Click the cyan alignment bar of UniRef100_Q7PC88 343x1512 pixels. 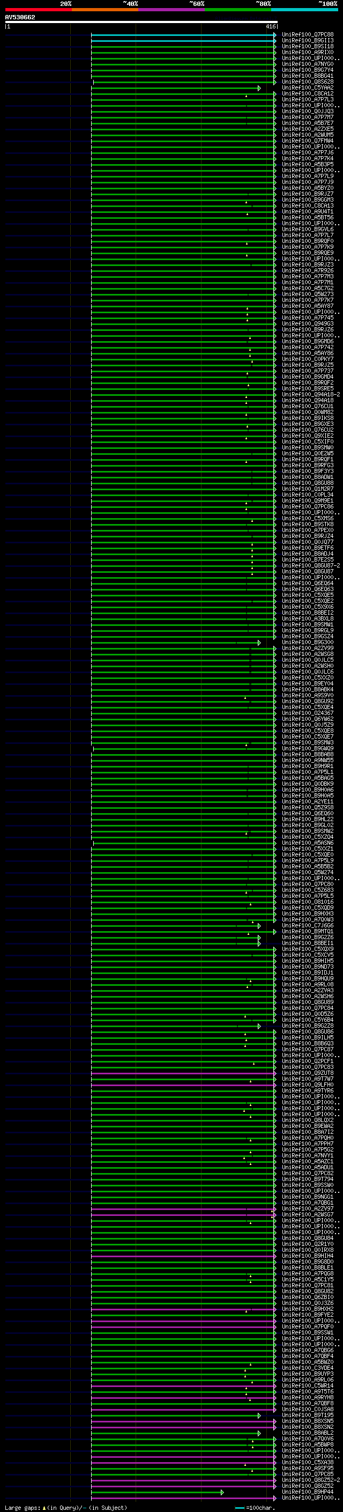183,35
